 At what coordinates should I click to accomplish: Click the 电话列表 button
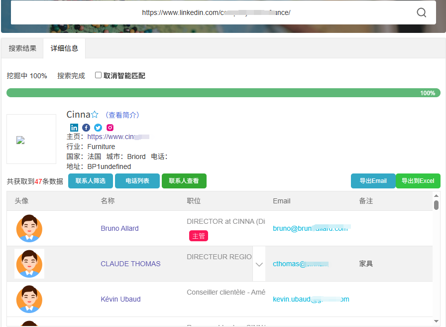[137, 181]
